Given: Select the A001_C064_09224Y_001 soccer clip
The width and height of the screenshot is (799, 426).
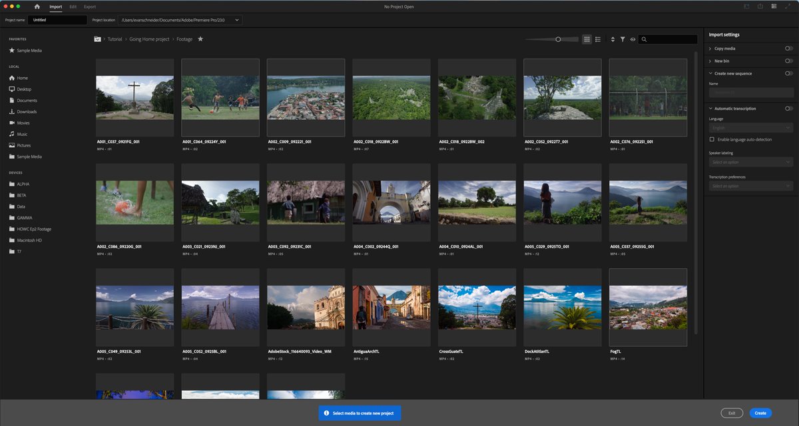Looking at the screenshot, I should (x=220, y=97).
